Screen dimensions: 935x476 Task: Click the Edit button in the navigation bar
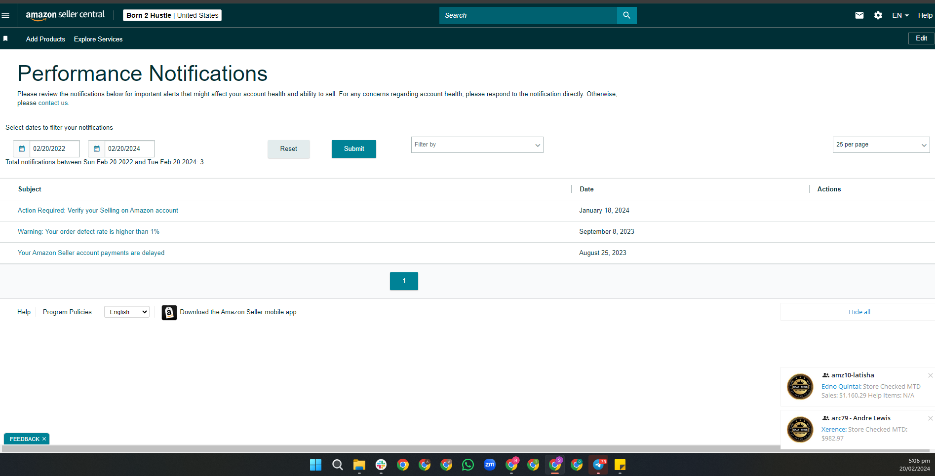tap(921, 38)
